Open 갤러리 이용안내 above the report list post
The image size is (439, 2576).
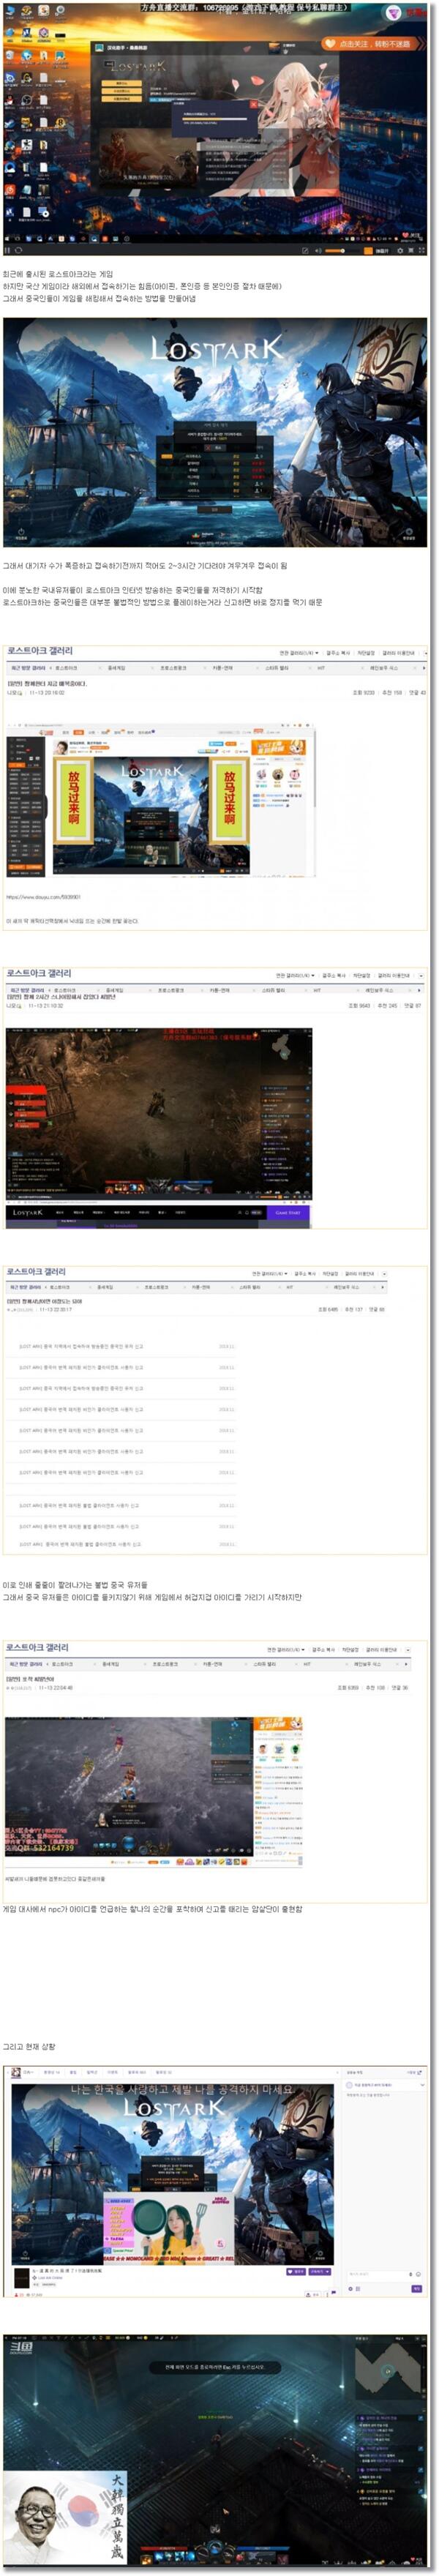click(x=360, y=1274)
